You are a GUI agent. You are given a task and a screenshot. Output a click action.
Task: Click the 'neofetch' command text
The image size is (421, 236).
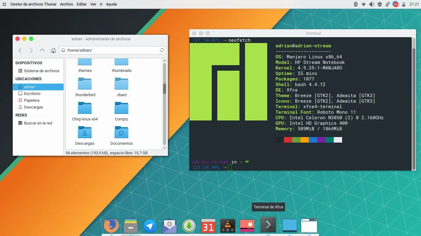coord(239,40)
